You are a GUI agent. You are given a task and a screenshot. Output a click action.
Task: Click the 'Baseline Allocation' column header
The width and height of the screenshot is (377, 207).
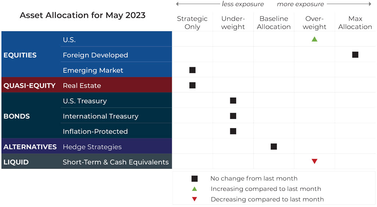pyautogui.click(x=274, y=22)
